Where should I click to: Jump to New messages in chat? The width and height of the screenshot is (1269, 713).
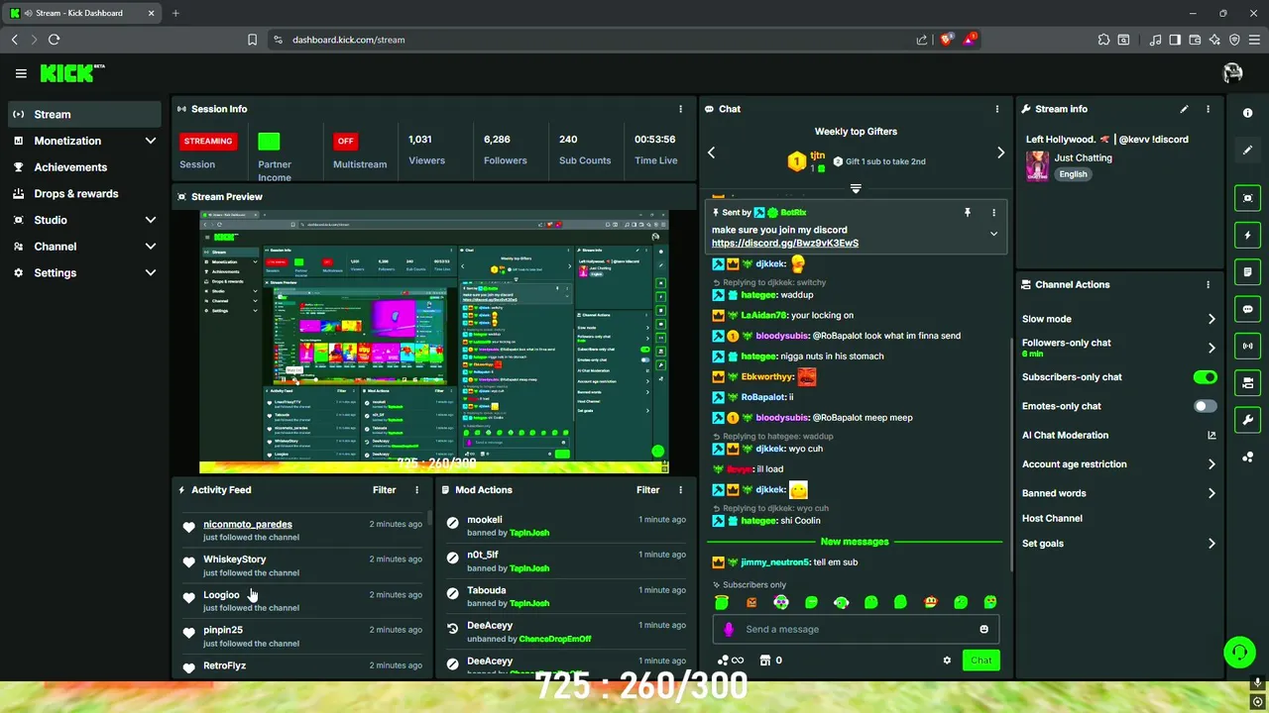(x=855, y=542)
